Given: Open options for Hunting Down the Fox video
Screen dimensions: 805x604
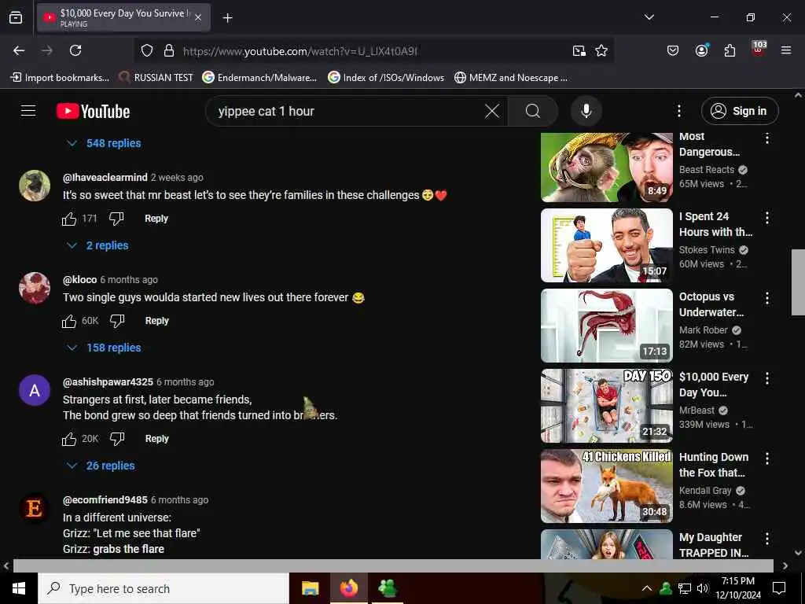Looking at the screenshot, I should [767, 459].
